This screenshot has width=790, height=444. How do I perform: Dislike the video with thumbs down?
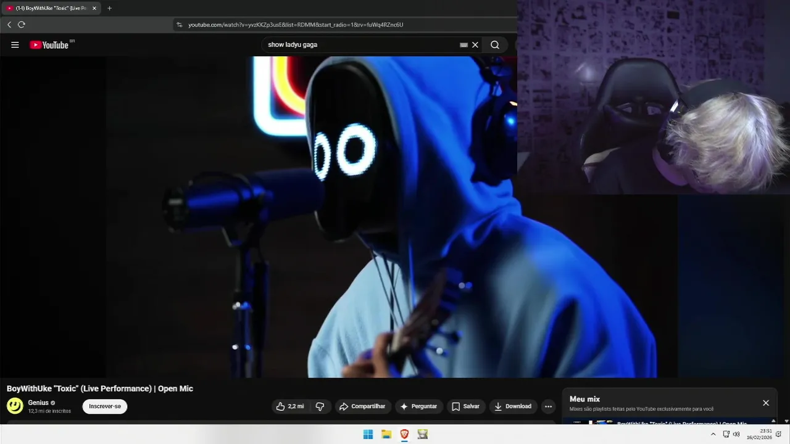[320, 406]
